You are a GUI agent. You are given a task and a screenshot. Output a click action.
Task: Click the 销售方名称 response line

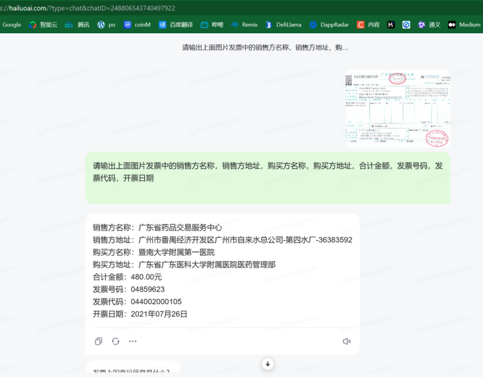[x=158, y=227]
